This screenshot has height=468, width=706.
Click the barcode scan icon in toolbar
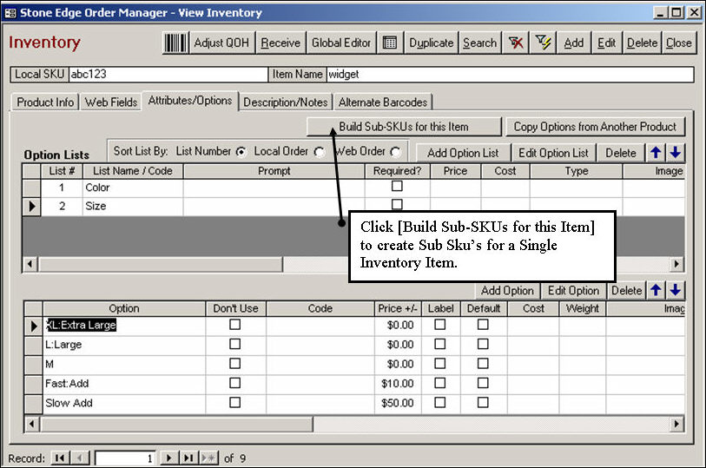pyautogui.click(x=175, y=43)
